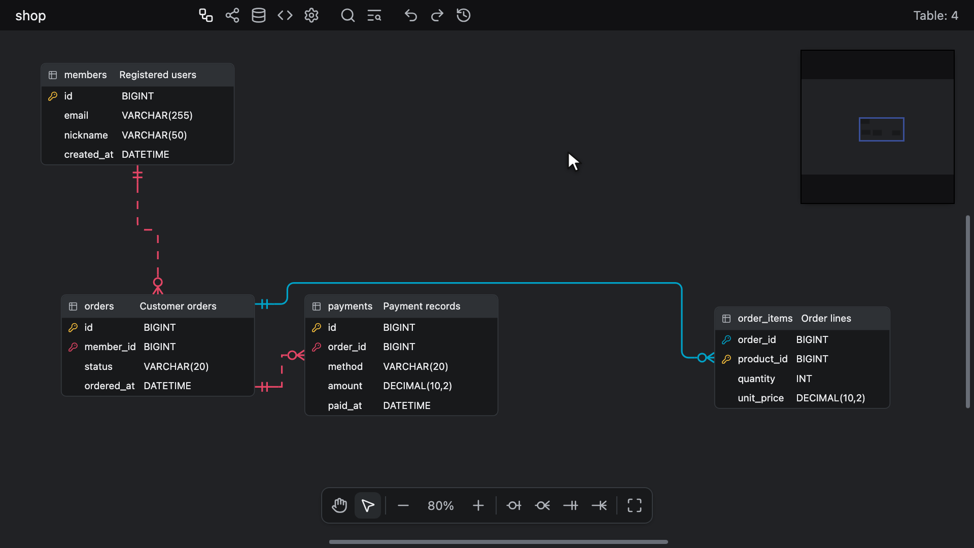Viewport: 974px width, 548px height.
Task: Open the history clock icon
Action: tap(464, 15)
